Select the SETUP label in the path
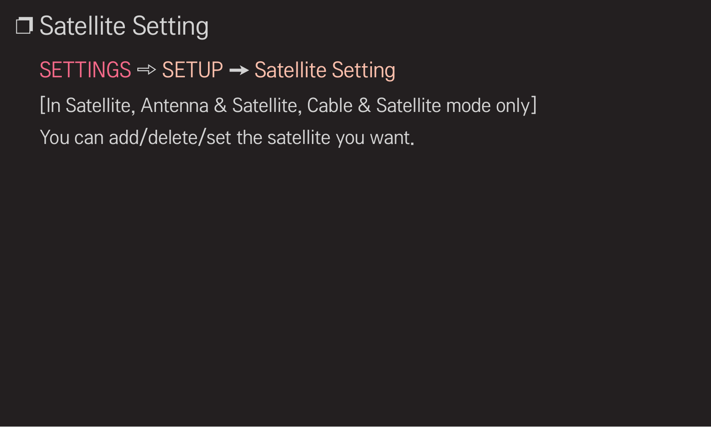 [x=192, y=70]
